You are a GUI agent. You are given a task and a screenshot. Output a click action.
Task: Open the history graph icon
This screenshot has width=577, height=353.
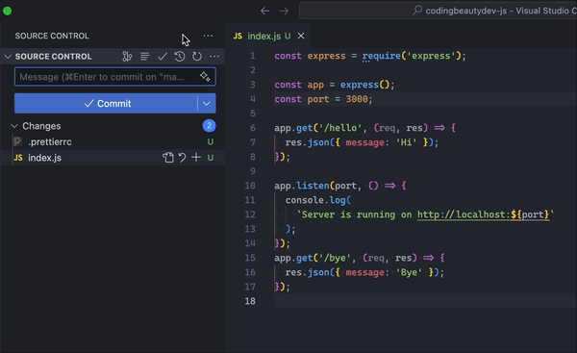(180, 57)
